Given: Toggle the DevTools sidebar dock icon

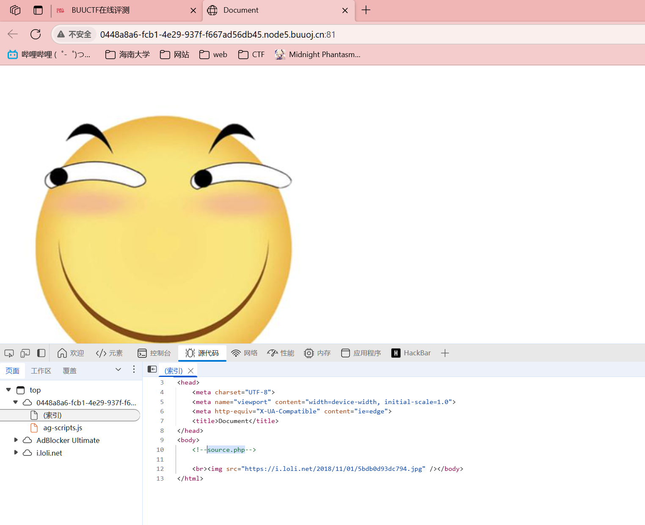Looking at the screenshot, I should (41, 353).
